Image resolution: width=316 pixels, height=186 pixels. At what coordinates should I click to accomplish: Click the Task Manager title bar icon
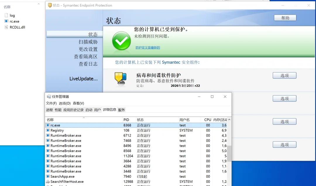coord(49,97)
